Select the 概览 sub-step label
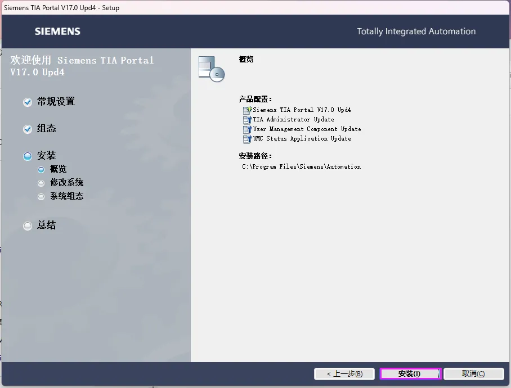The image size is (511, 388). click(x=59, y=169)
